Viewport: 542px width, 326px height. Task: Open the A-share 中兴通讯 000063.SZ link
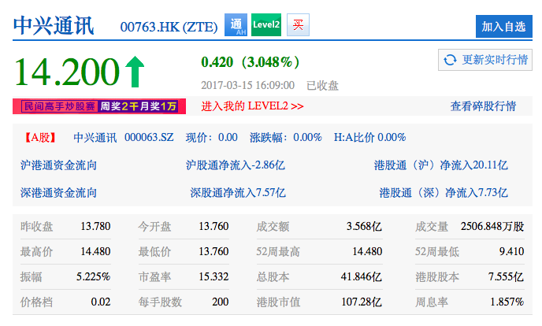click(x=124, y=137)
